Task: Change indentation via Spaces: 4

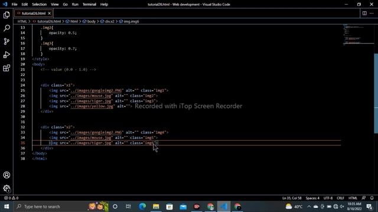Action: coord(312,198)
